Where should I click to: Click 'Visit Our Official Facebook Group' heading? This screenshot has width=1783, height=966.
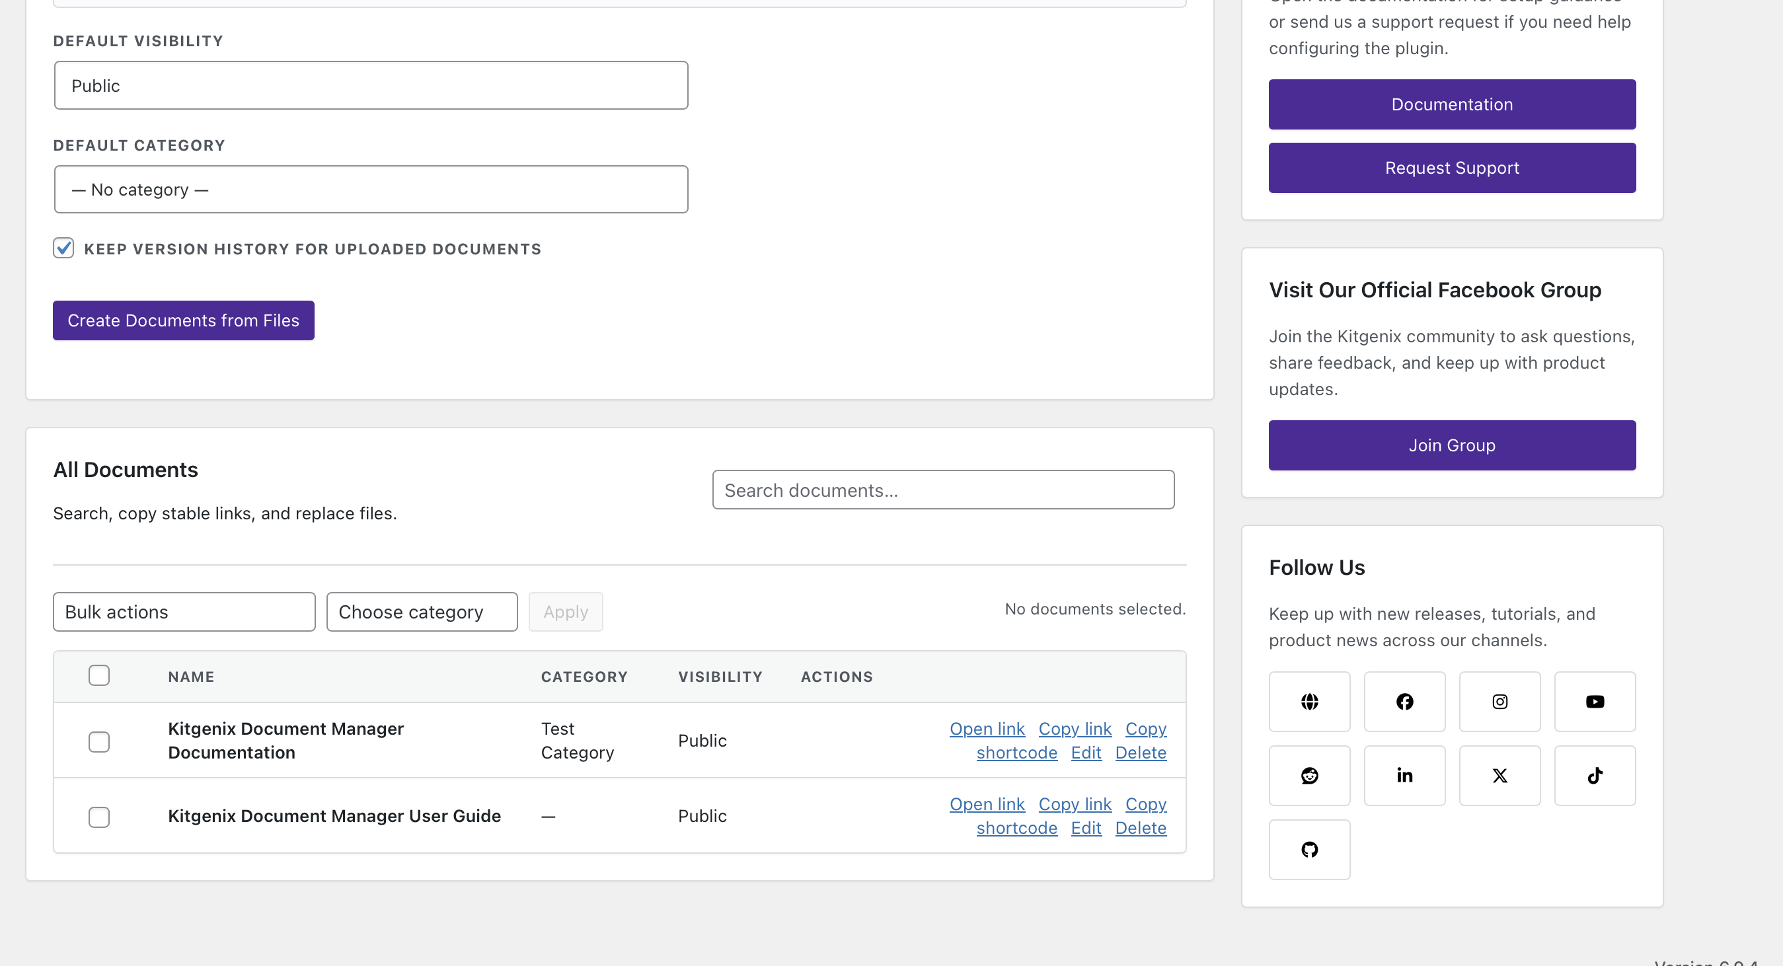pos(1435,290)
